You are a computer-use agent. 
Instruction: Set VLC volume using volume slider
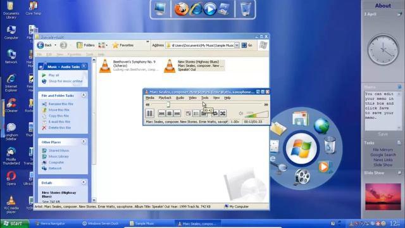[257, 114]
